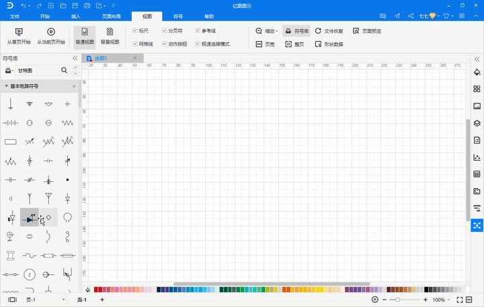Click the share icon in top right

[411, 15]
